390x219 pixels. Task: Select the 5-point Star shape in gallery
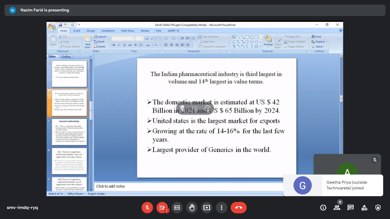tap(257, 46)
